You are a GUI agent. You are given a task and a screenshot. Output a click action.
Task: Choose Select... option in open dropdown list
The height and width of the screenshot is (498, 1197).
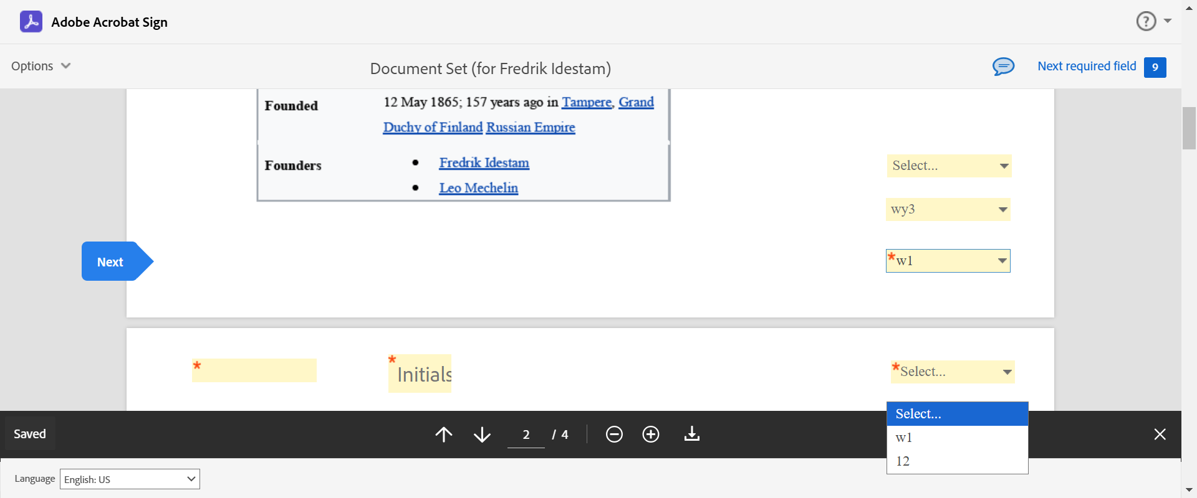click(x=957, y=414)
